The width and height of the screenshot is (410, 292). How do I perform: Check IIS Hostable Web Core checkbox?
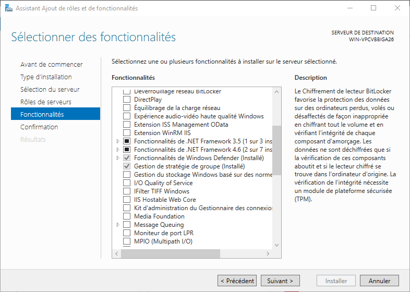tap(127, 200)
